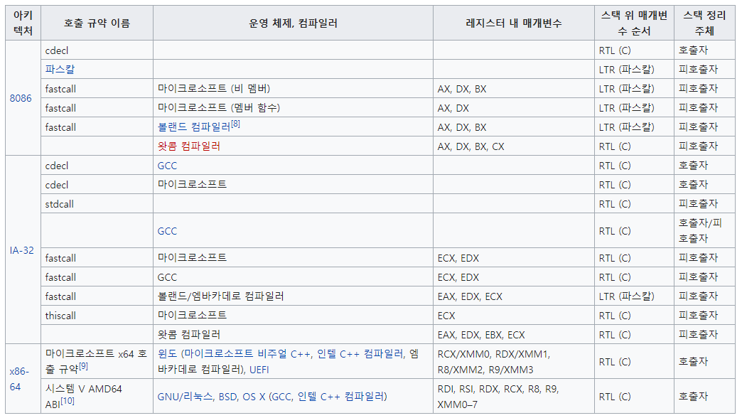This screenshot has height=418, width=742.
Task: Click the black 왓콤 컴파일러 text in IA-32 section
Action: (x=189, y=335)
